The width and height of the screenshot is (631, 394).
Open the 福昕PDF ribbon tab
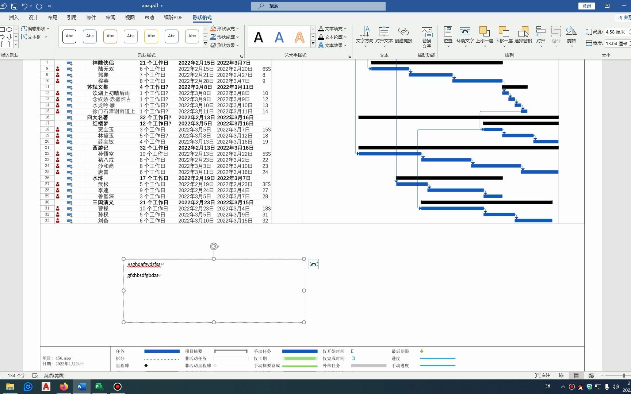pos(173,18)
